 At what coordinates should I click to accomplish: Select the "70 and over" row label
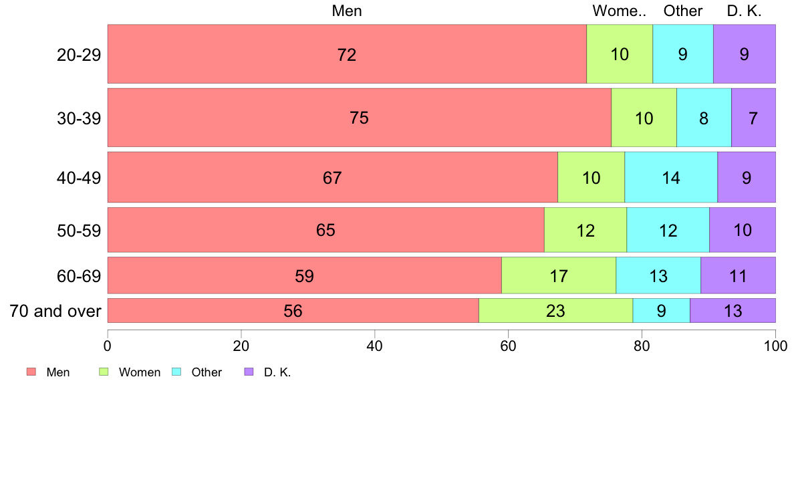pos(55,311)
